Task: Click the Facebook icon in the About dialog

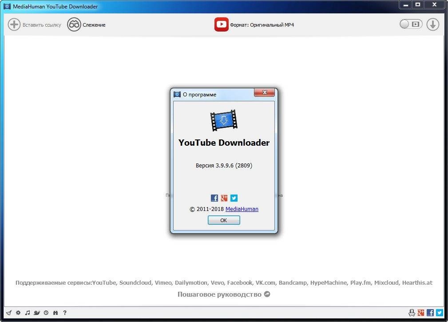Action: point(214,198)
